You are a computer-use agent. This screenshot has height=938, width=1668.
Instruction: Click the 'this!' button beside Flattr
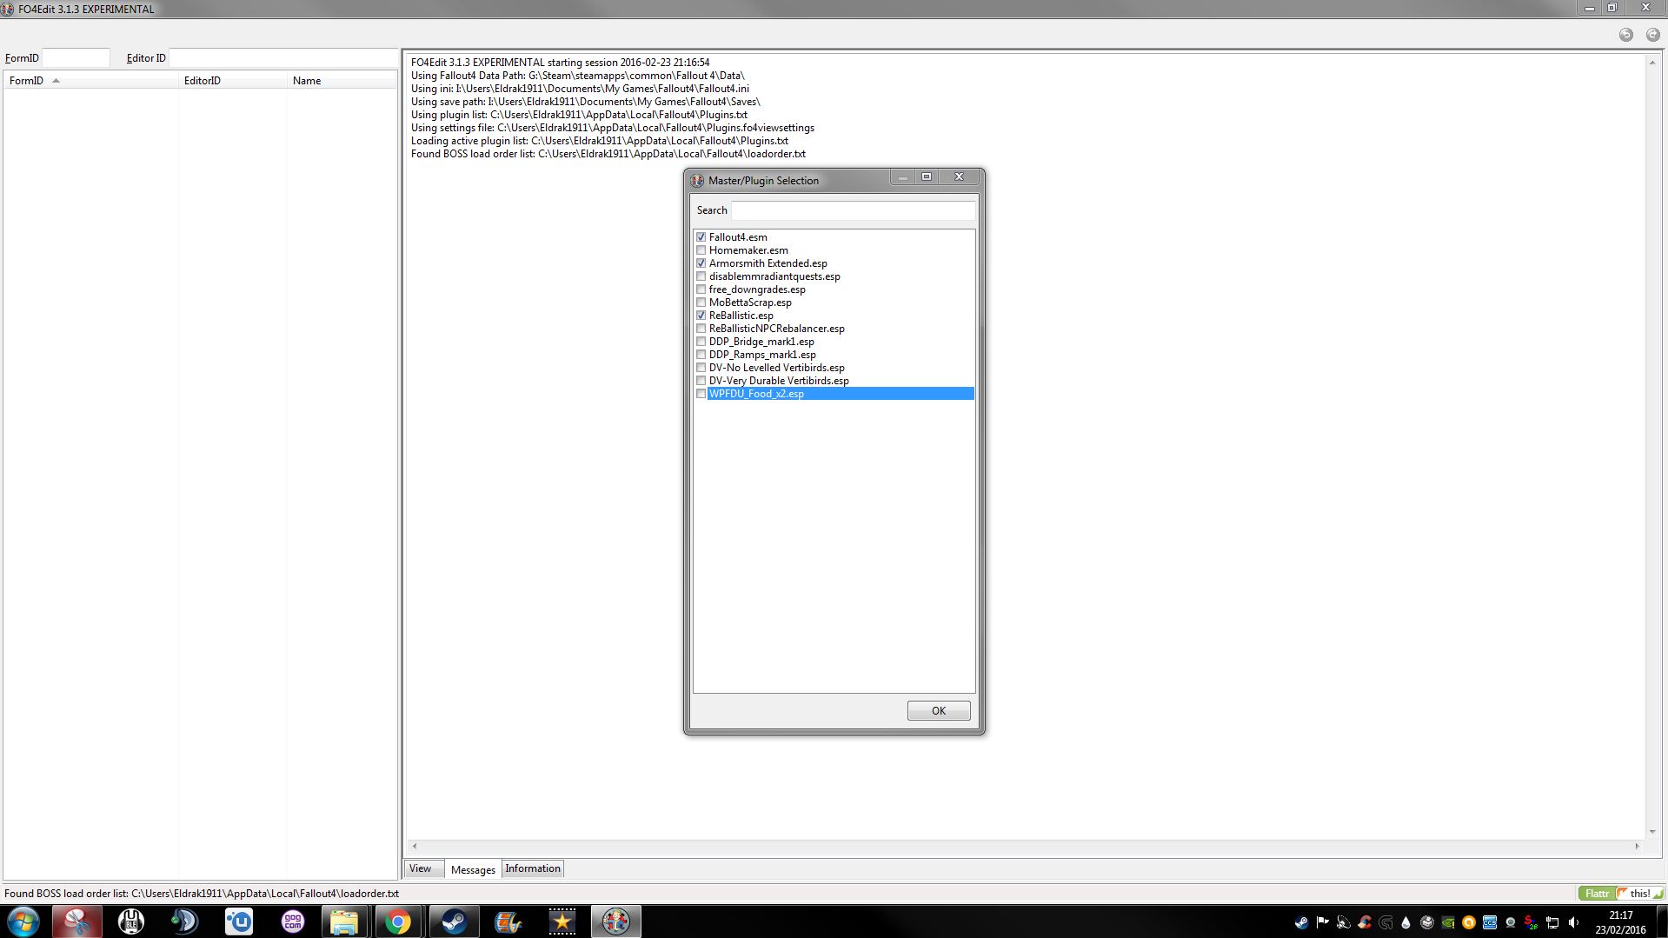tap(1639, 894)
